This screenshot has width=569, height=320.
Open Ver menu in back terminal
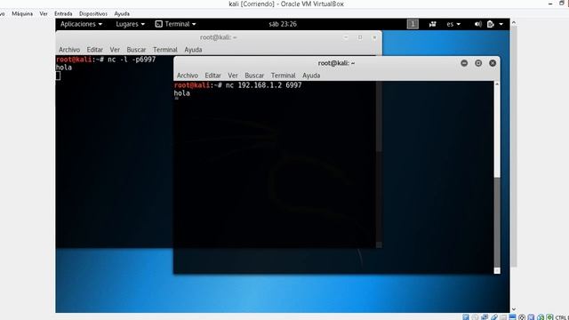[115, 50]
